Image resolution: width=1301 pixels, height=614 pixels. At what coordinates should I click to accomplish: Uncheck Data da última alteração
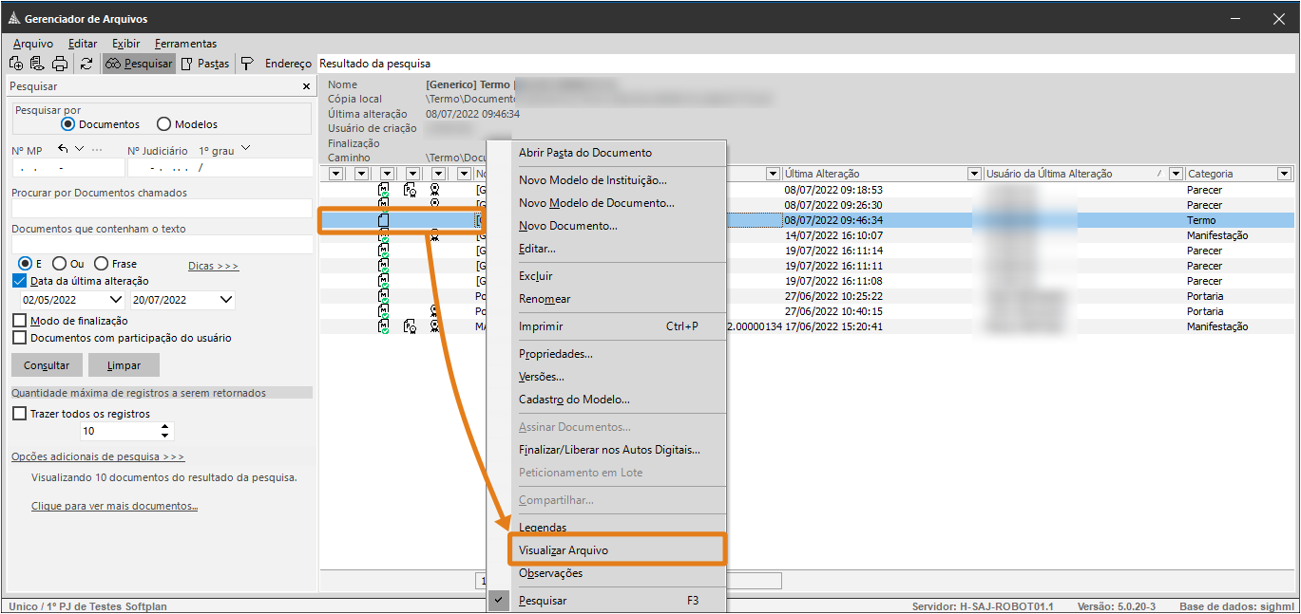pos(19,281)
